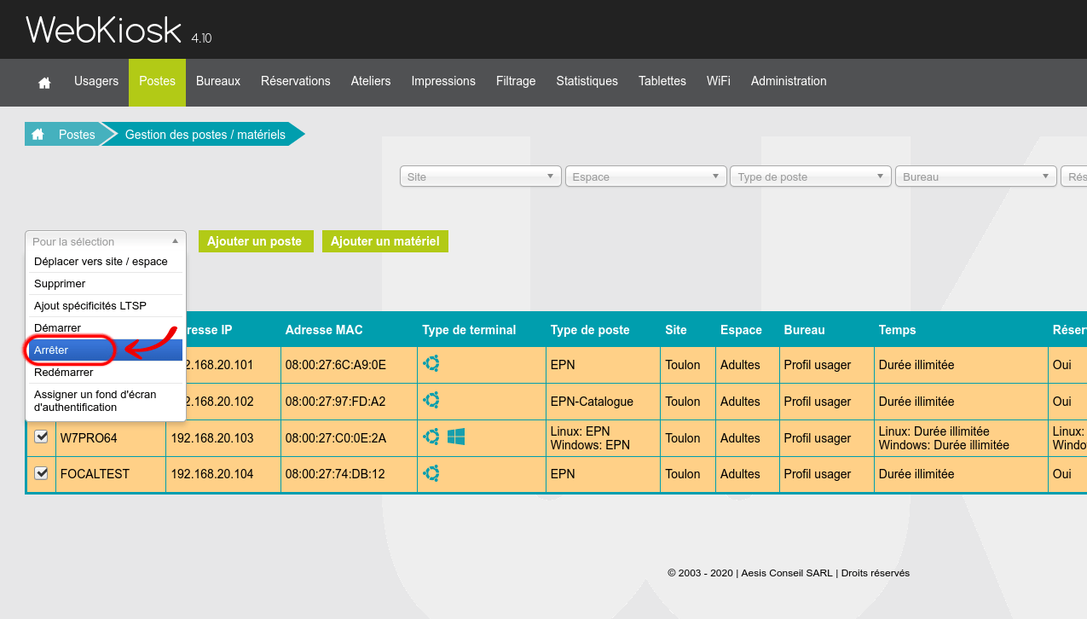Open the Type de poste filter dropdown
The image size is (1087, 619).
click(811, 176)
